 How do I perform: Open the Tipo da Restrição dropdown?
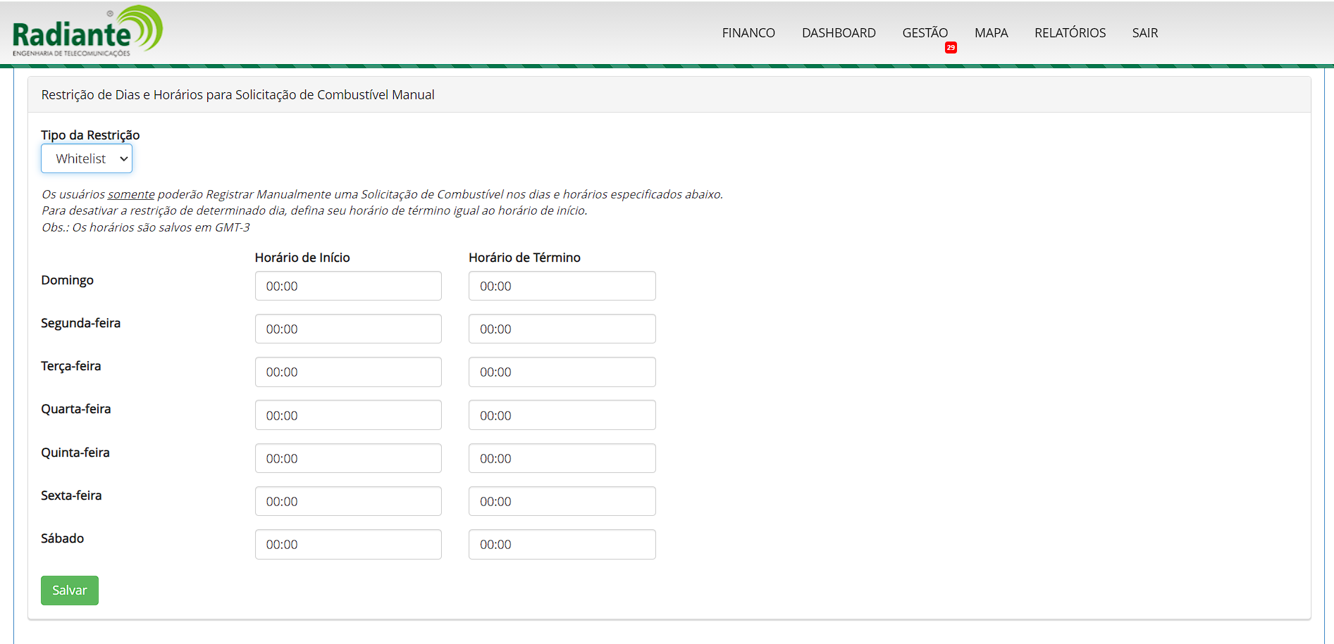pyautogui.click(x=87, y=159)
